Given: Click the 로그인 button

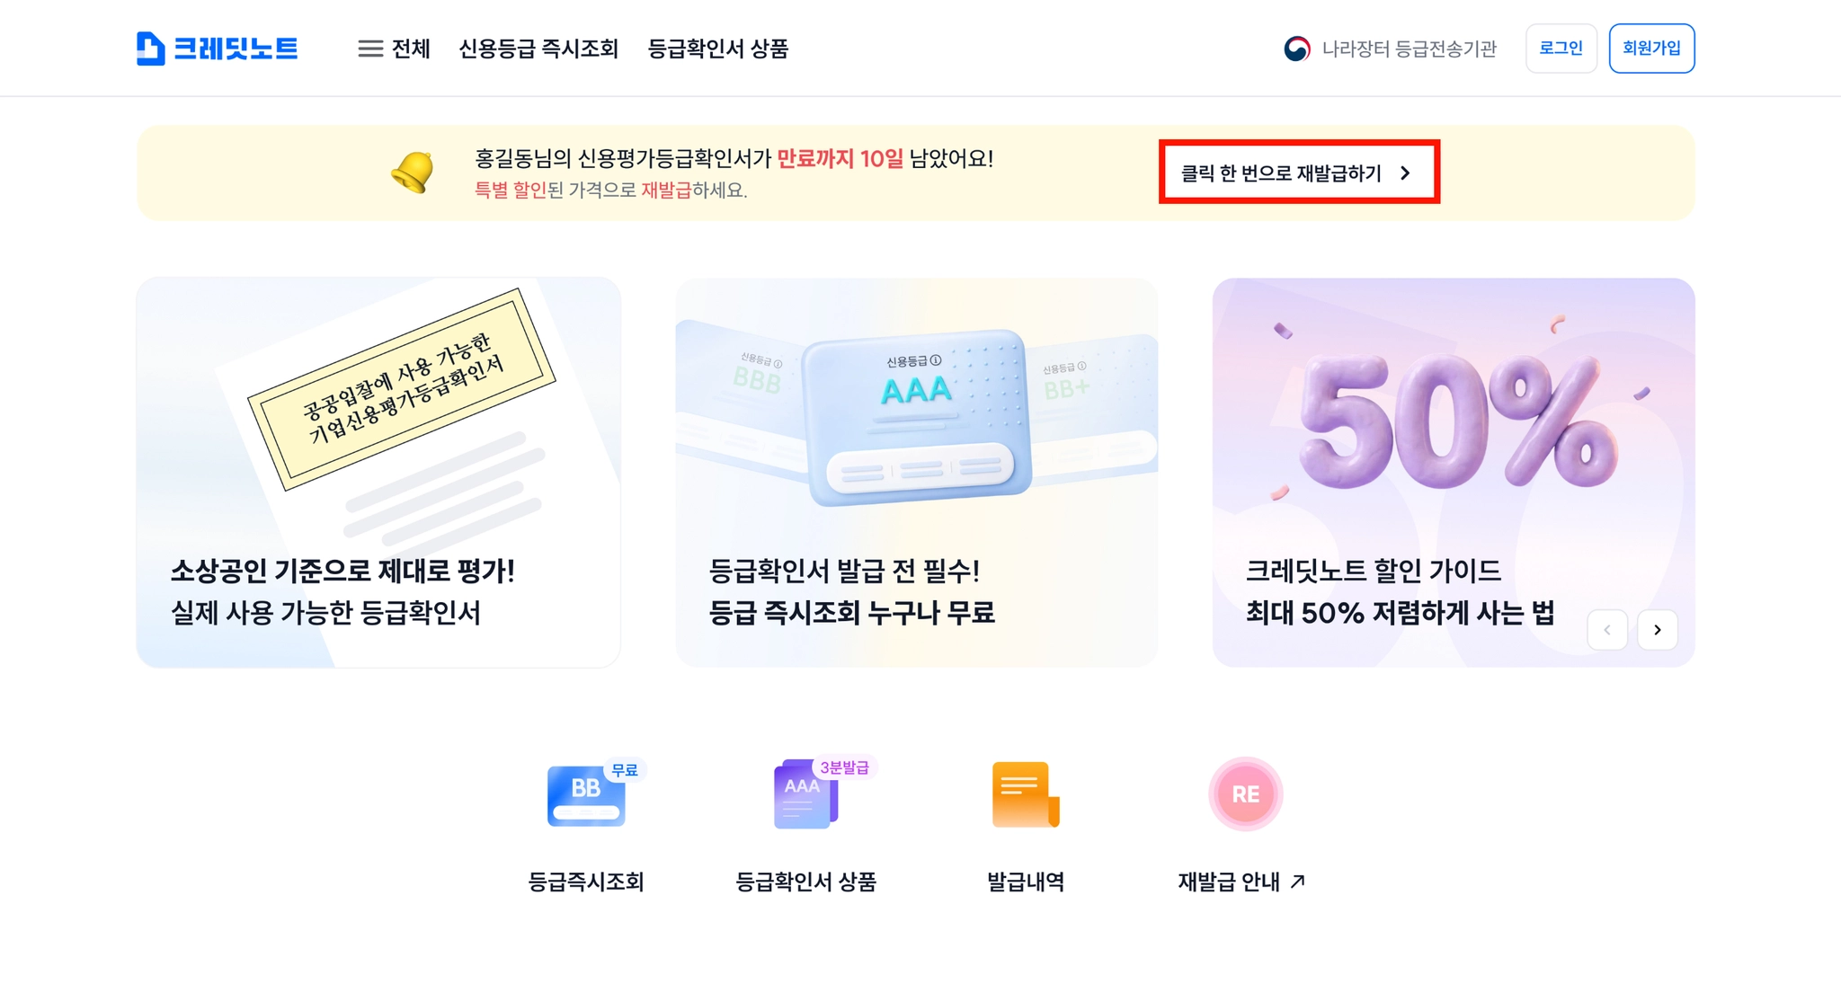Looking at the screenshot, I should 1561,49.
